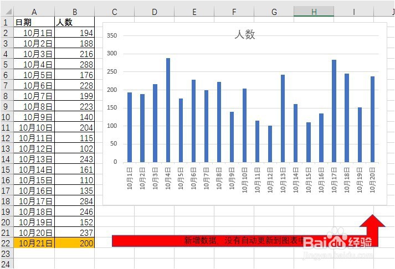Viewport: 395px width, 269px height.
Task: Click the 10月17日 bar in chart
Action: point(334,111)
